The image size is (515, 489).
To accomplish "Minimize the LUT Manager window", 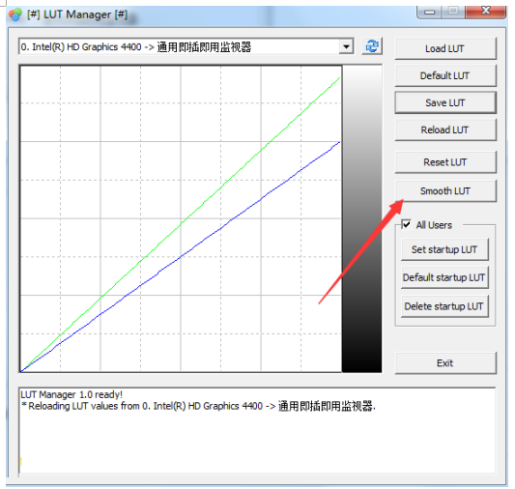I will (x=429, y=12).
